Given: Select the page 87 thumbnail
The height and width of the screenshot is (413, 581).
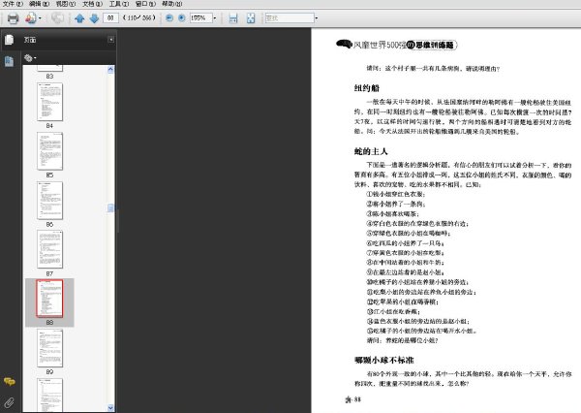Looking at the screenshot, I should 50,249.
